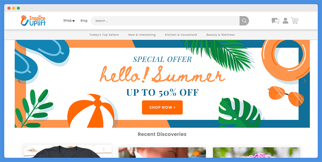Viewport: 322px width, 162px height.
Task: Open Beauty & Wellness category
Action: coord(221,35)
